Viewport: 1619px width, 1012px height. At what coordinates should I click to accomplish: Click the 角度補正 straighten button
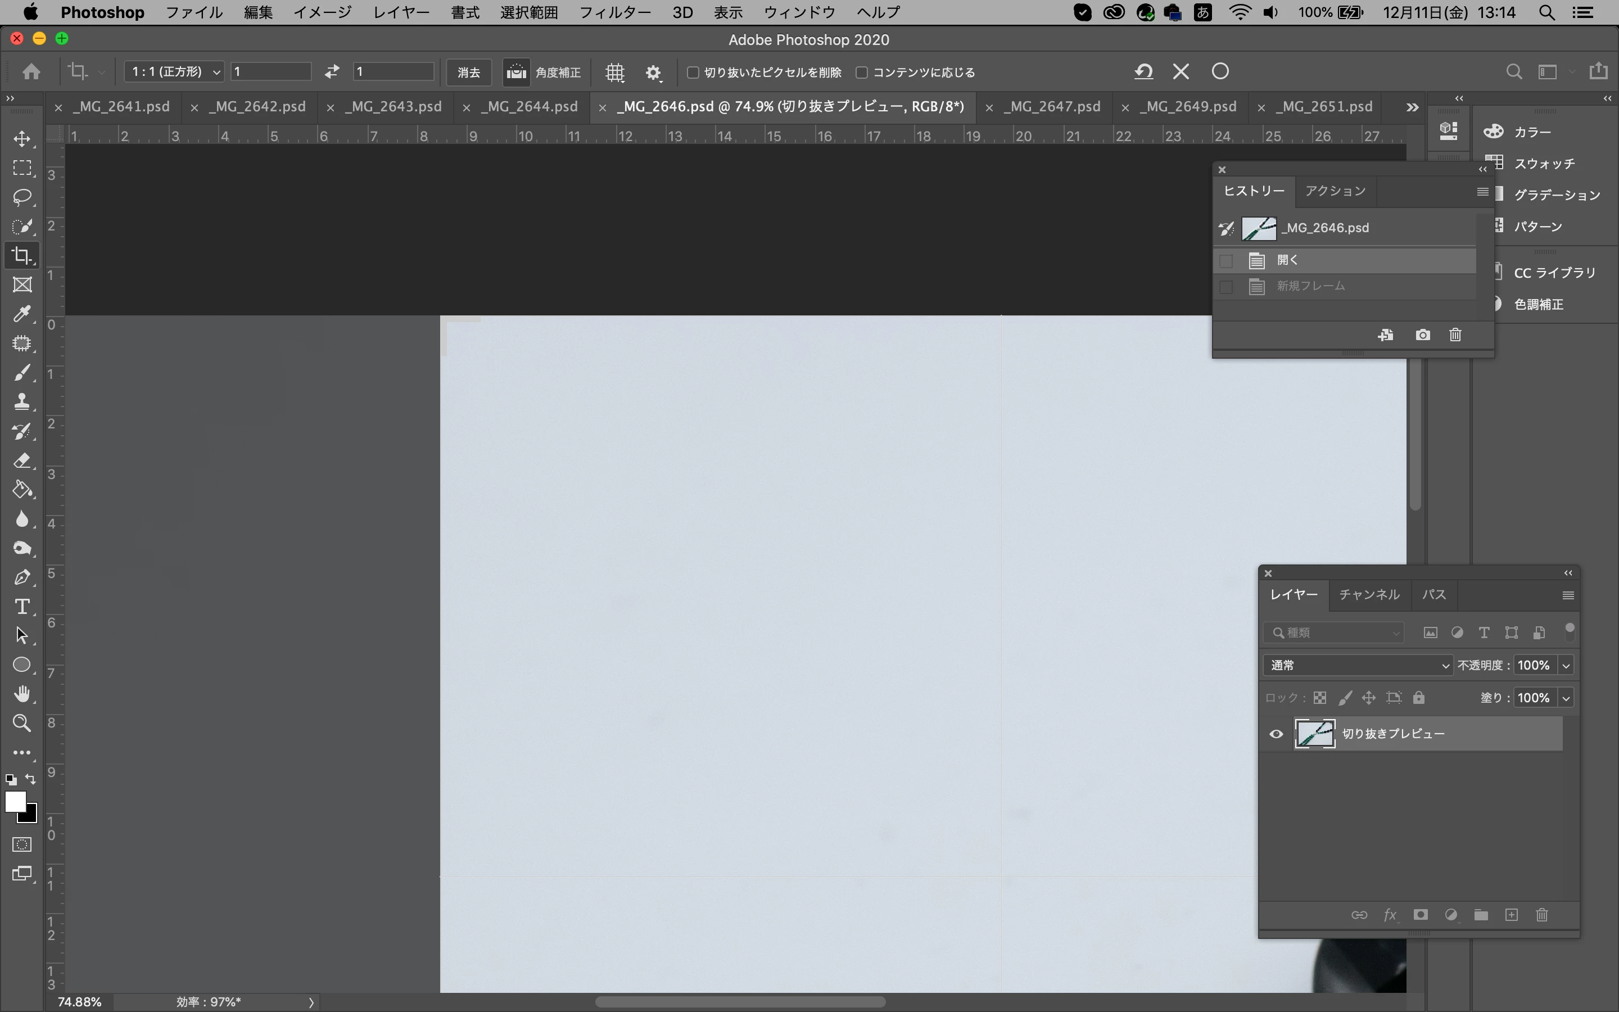(x=543, y=73)
